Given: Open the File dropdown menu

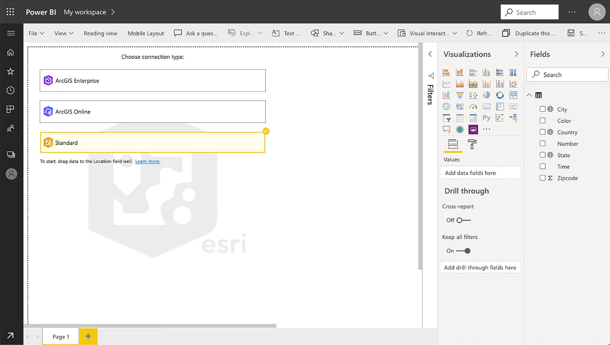Looking at the screenshot, I should pyautogui.click(x=36, y=33).
